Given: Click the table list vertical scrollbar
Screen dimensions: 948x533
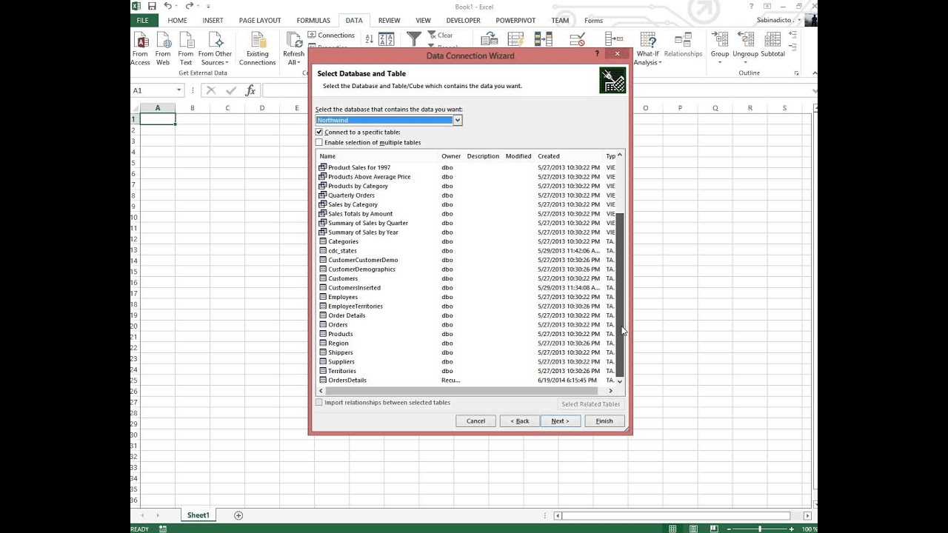Looking at the screenshot, I should (620, 294).
